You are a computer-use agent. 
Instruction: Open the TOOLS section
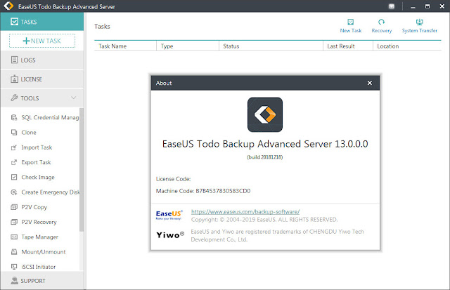point(42,98)
